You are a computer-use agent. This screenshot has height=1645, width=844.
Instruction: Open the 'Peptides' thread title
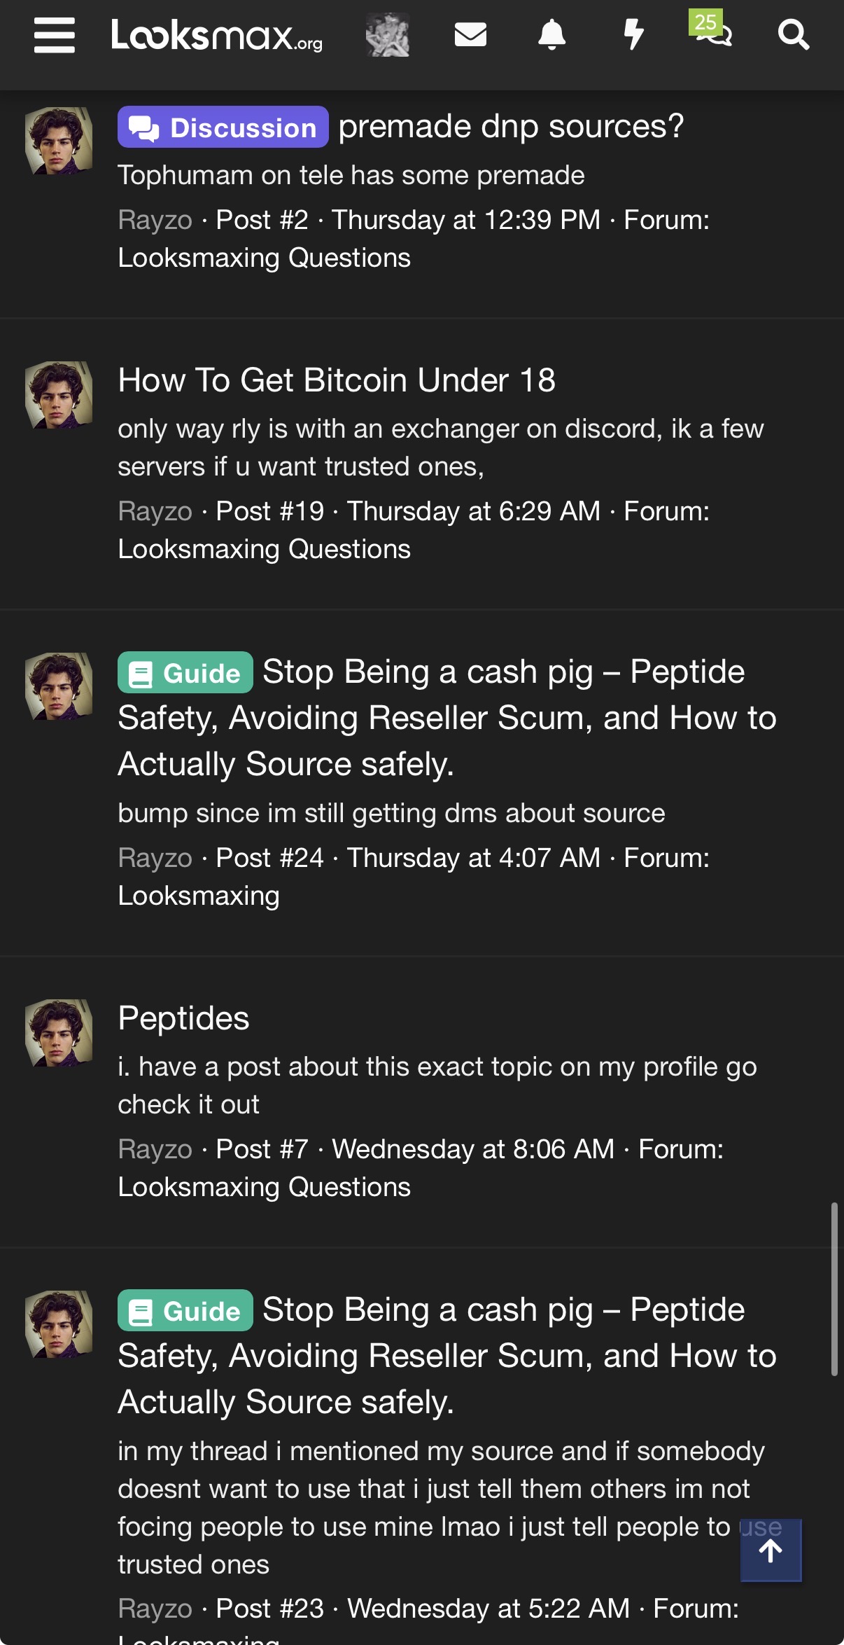coord(183,1018)
